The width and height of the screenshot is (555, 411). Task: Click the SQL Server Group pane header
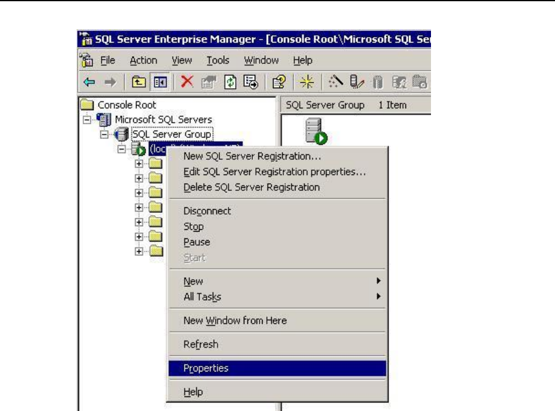(x=325, y=105)
